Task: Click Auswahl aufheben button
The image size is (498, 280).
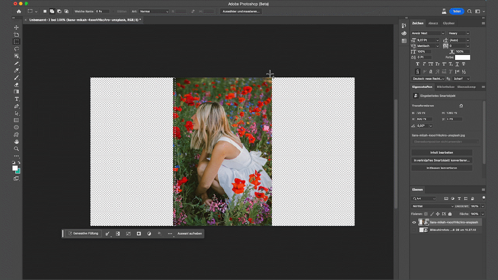Action: click(x=190, y=234)
